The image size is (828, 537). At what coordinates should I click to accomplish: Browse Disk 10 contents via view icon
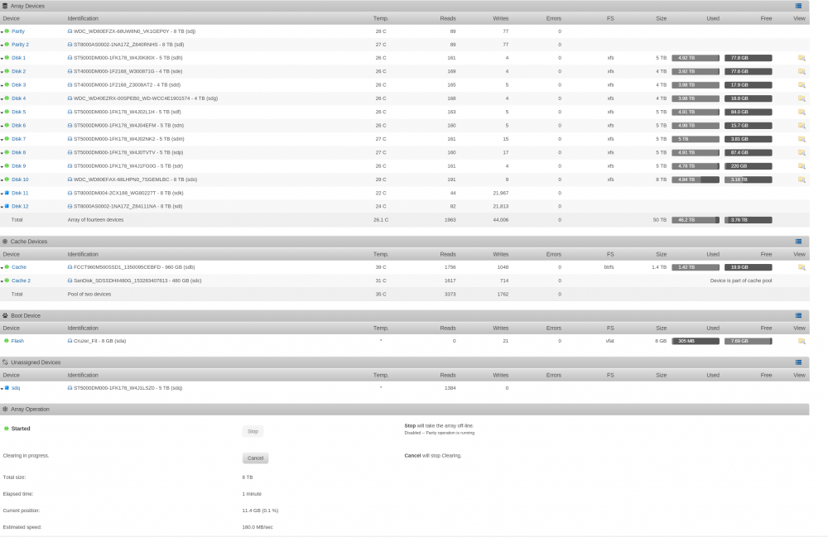[802, 180]
